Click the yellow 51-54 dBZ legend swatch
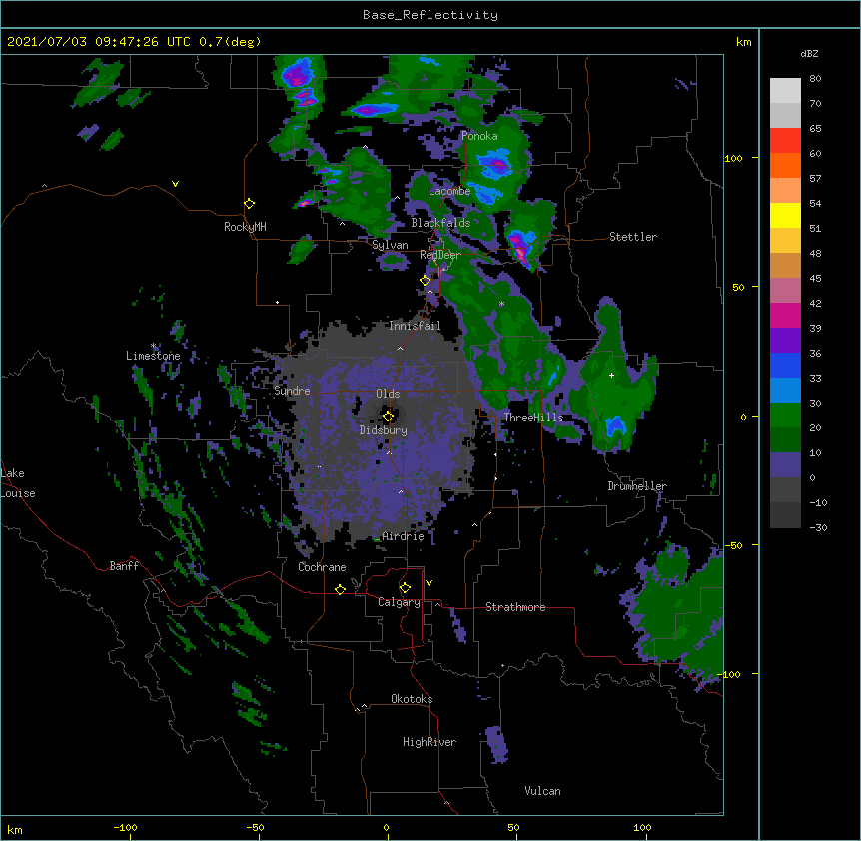 (785, 215)
